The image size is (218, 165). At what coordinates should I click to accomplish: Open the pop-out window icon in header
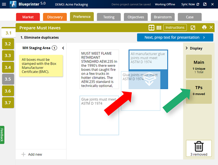205,4
